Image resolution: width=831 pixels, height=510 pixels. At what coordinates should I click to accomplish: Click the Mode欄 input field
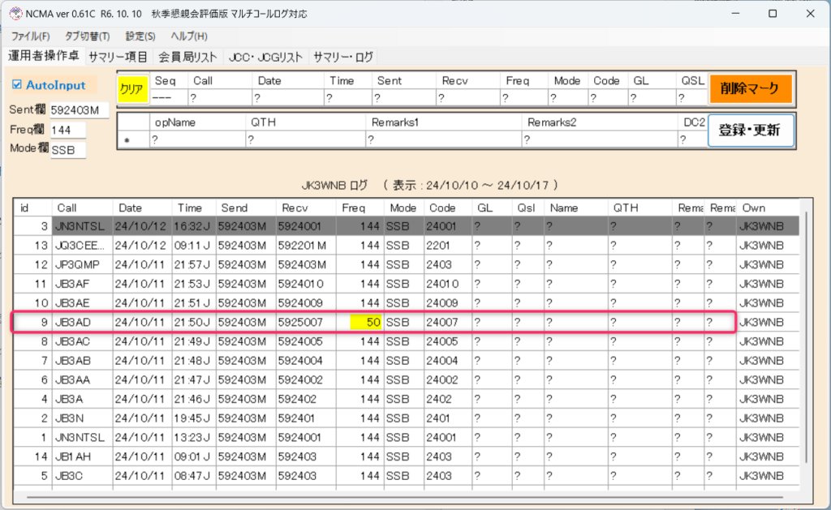[67, 149]
